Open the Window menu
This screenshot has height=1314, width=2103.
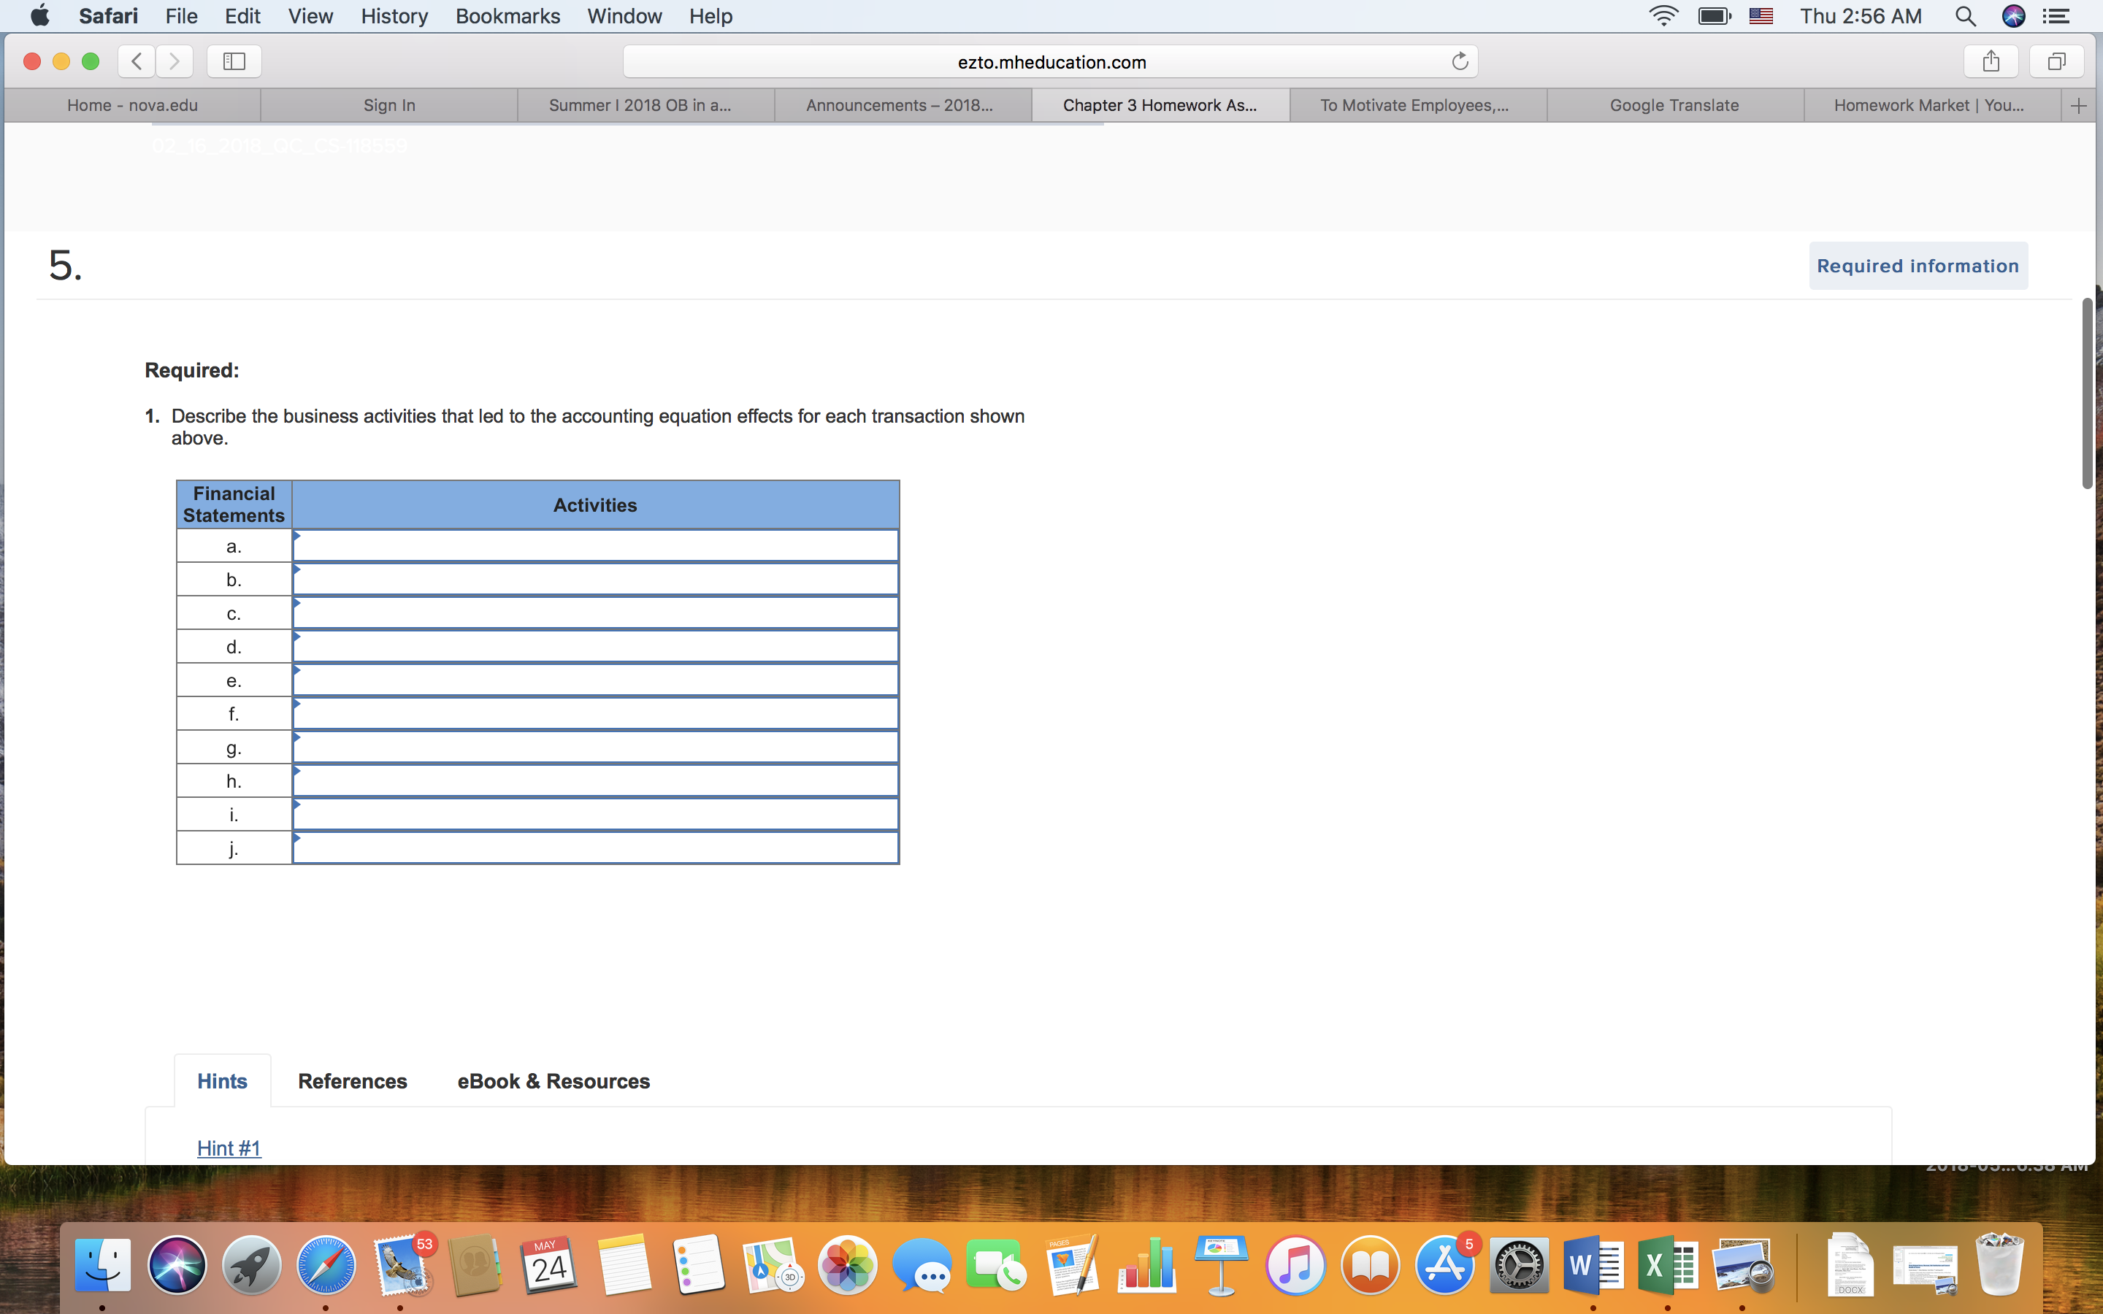click(x=624, y=15)
